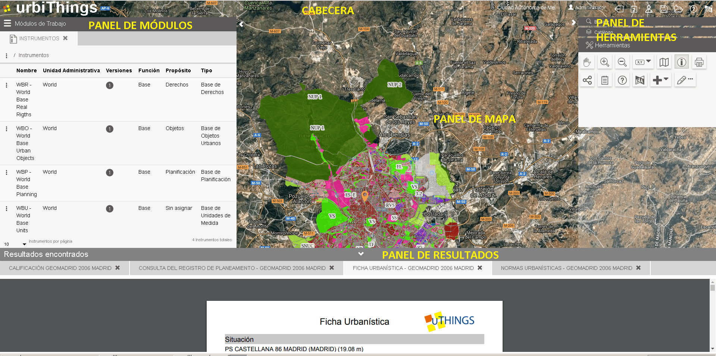
Task: Open the user profile icon in header
Action: tap(649, 9)
